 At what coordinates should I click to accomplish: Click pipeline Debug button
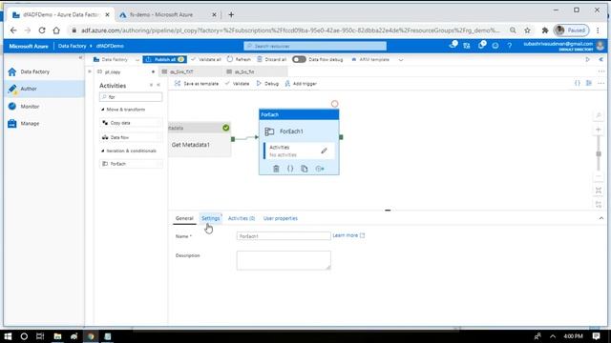tap(267, 84)
